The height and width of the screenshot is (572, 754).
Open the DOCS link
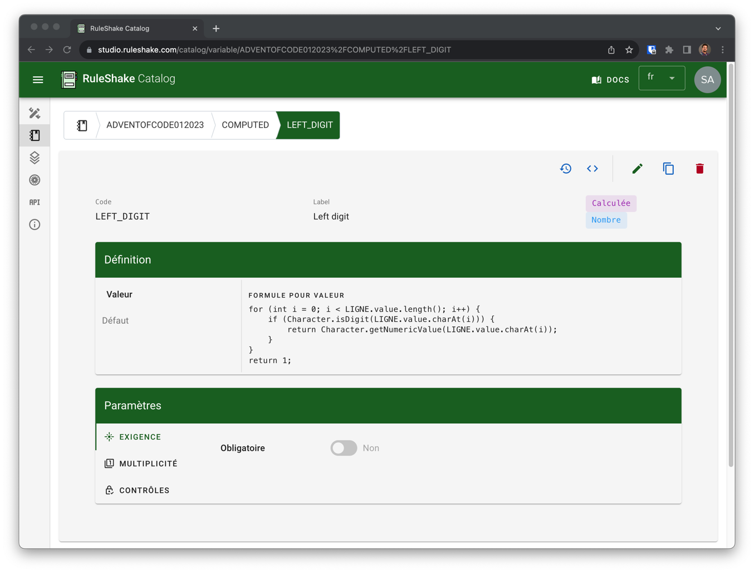[x=610, y=80]
